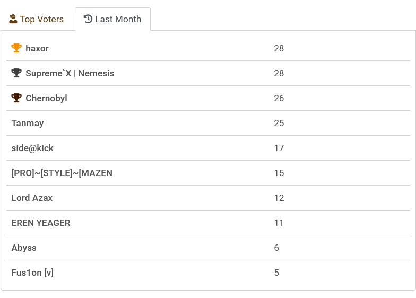
Task: Open the Abyss voter row
Action: (x=24, y=248)
